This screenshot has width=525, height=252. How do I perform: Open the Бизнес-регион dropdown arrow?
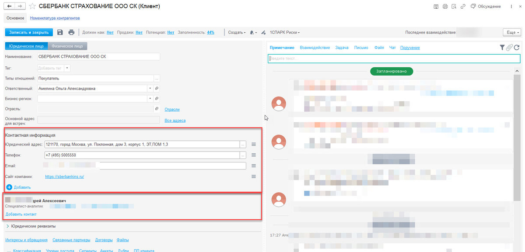point(150,99)
